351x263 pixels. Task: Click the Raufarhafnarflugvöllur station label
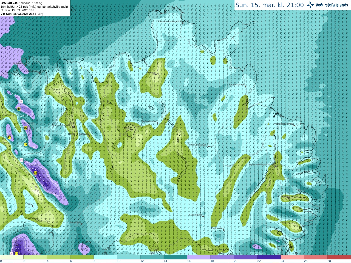pyautogui.click(x=170, y=21)
